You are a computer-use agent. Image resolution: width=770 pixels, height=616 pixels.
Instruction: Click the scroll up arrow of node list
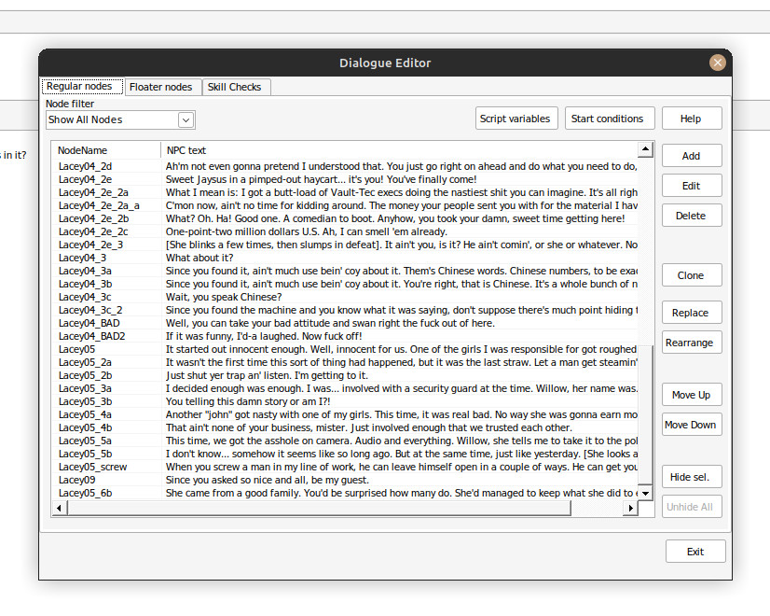[645, 149]
